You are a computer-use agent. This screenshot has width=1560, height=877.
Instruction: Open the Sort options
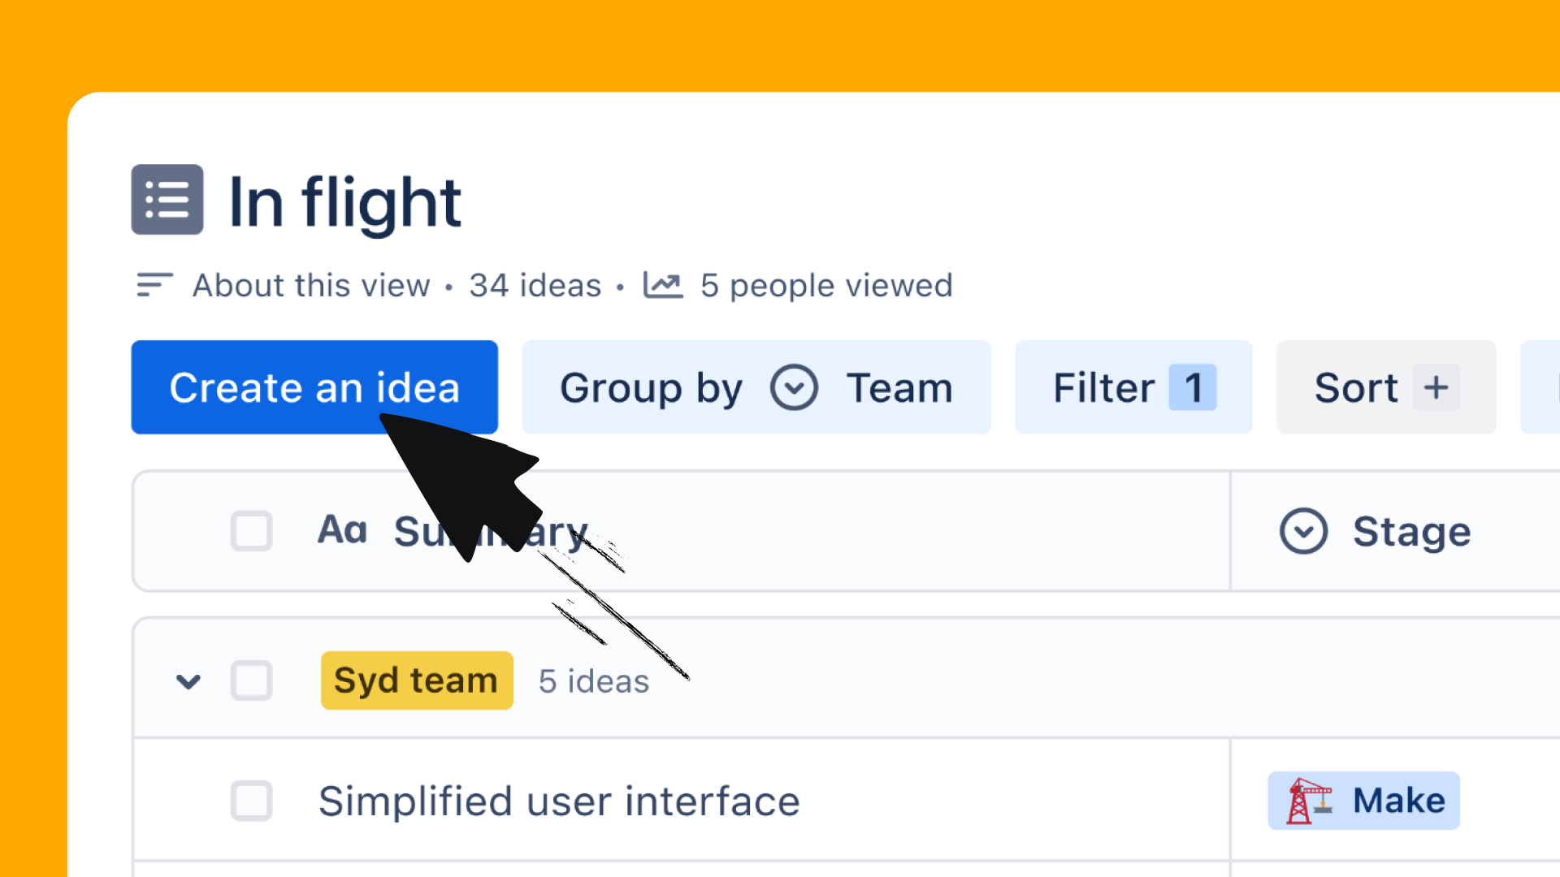click(1356, 387)
